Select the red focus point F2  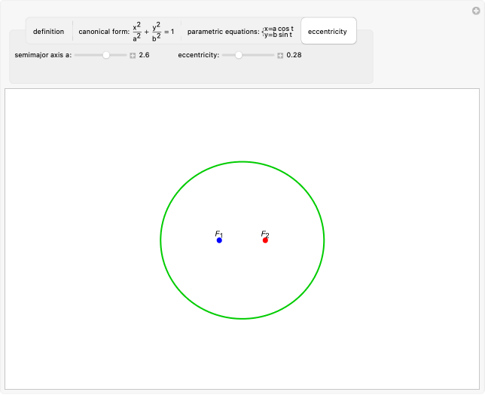[x=265, y=240]
